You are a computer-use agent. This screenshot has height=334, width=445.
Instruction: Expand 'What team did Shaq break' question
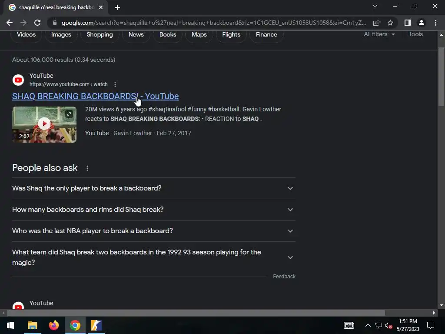pos(153,257)
